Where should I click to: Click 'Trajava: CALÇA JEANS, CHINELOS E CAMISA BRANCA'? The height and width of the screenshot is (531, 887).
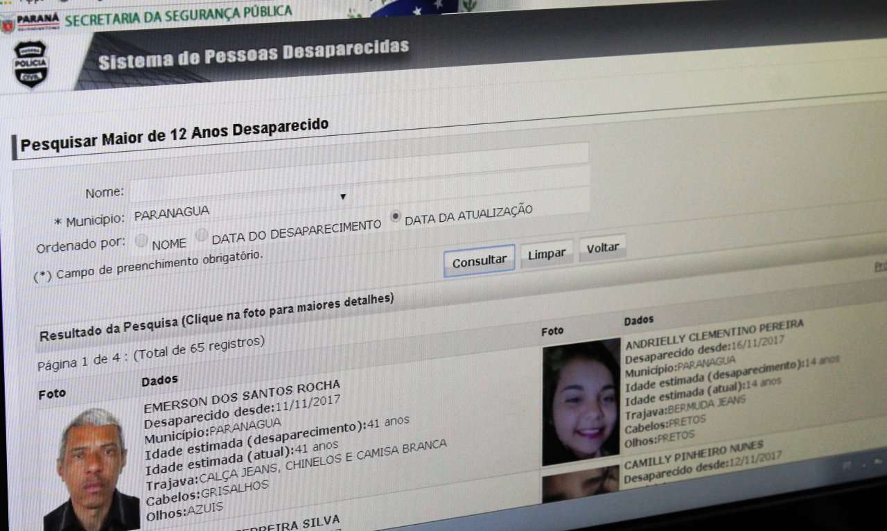297,464
